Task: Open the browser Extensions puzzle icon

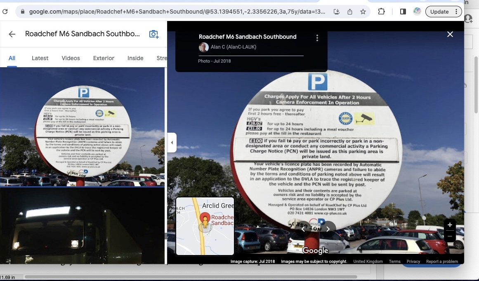Action: click(382, 12)
